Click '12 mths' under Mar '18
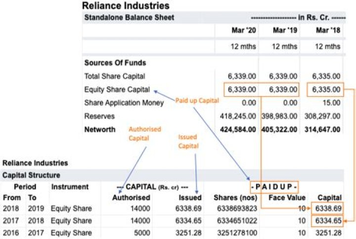The height and width of the screenshot is (239, 356). (x=328, y=47)
